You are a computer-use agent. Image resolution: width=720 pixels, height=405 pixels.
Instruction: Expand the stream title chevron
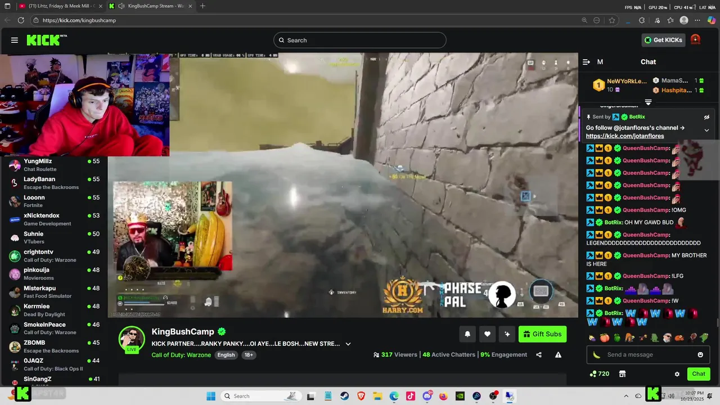click(x=348, y=344)
